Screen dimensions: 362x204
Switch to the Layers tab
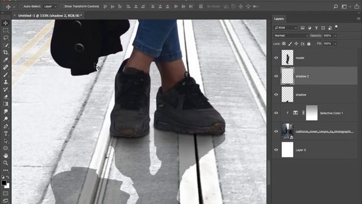[x=279, y=19]
